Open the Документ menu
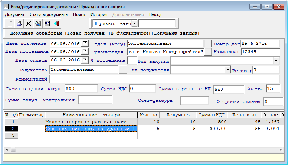This screenshot has width=288, height=165. click(x=15, y=14)
